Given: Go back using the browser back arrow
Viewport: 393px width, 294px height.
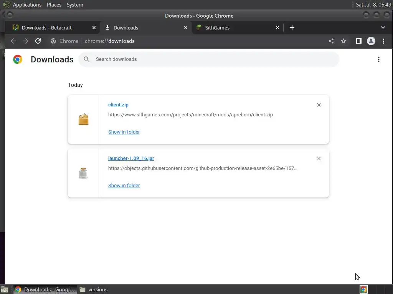Looking at the screenshot, I should coord(13,41).
